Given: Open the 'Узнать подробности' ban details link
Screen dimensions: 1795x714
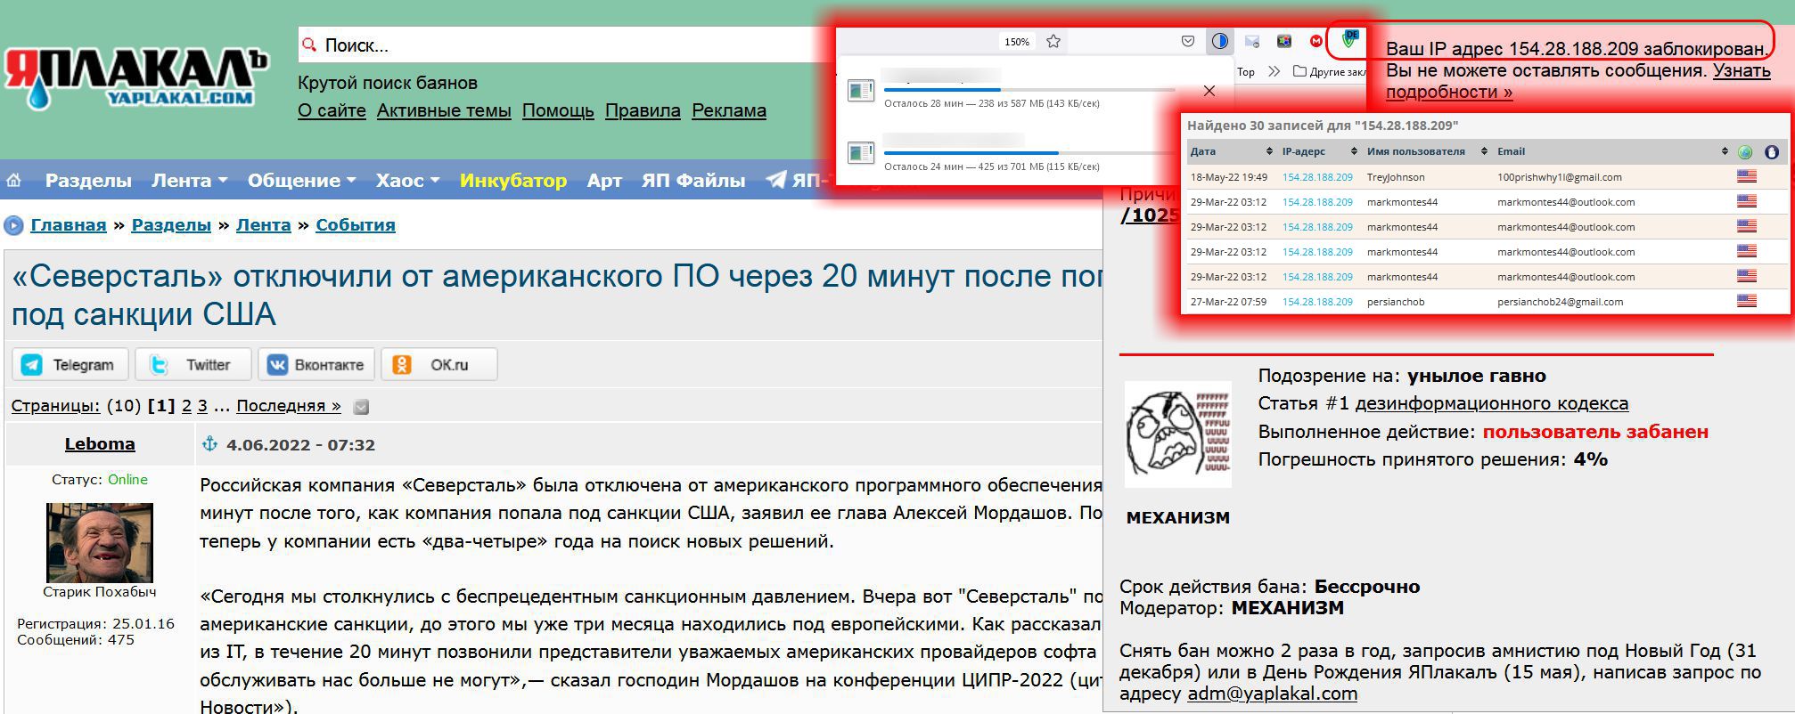Looking at the screenshot, I should click(1578, 81).
